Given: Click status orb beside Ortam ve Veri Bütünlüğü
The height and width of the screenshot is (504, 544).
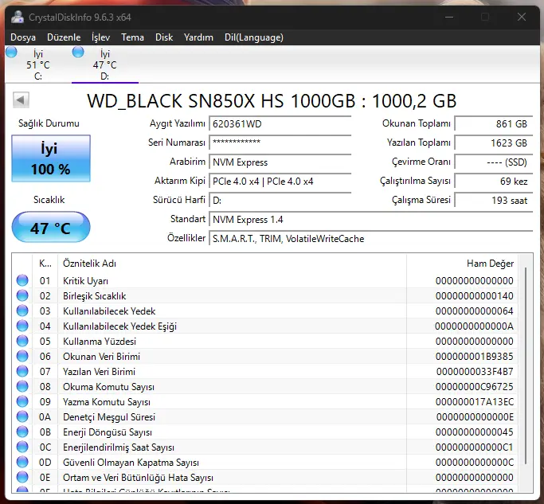Looking at the screenshot, I should pyautogui.click(x=22, y=477).
